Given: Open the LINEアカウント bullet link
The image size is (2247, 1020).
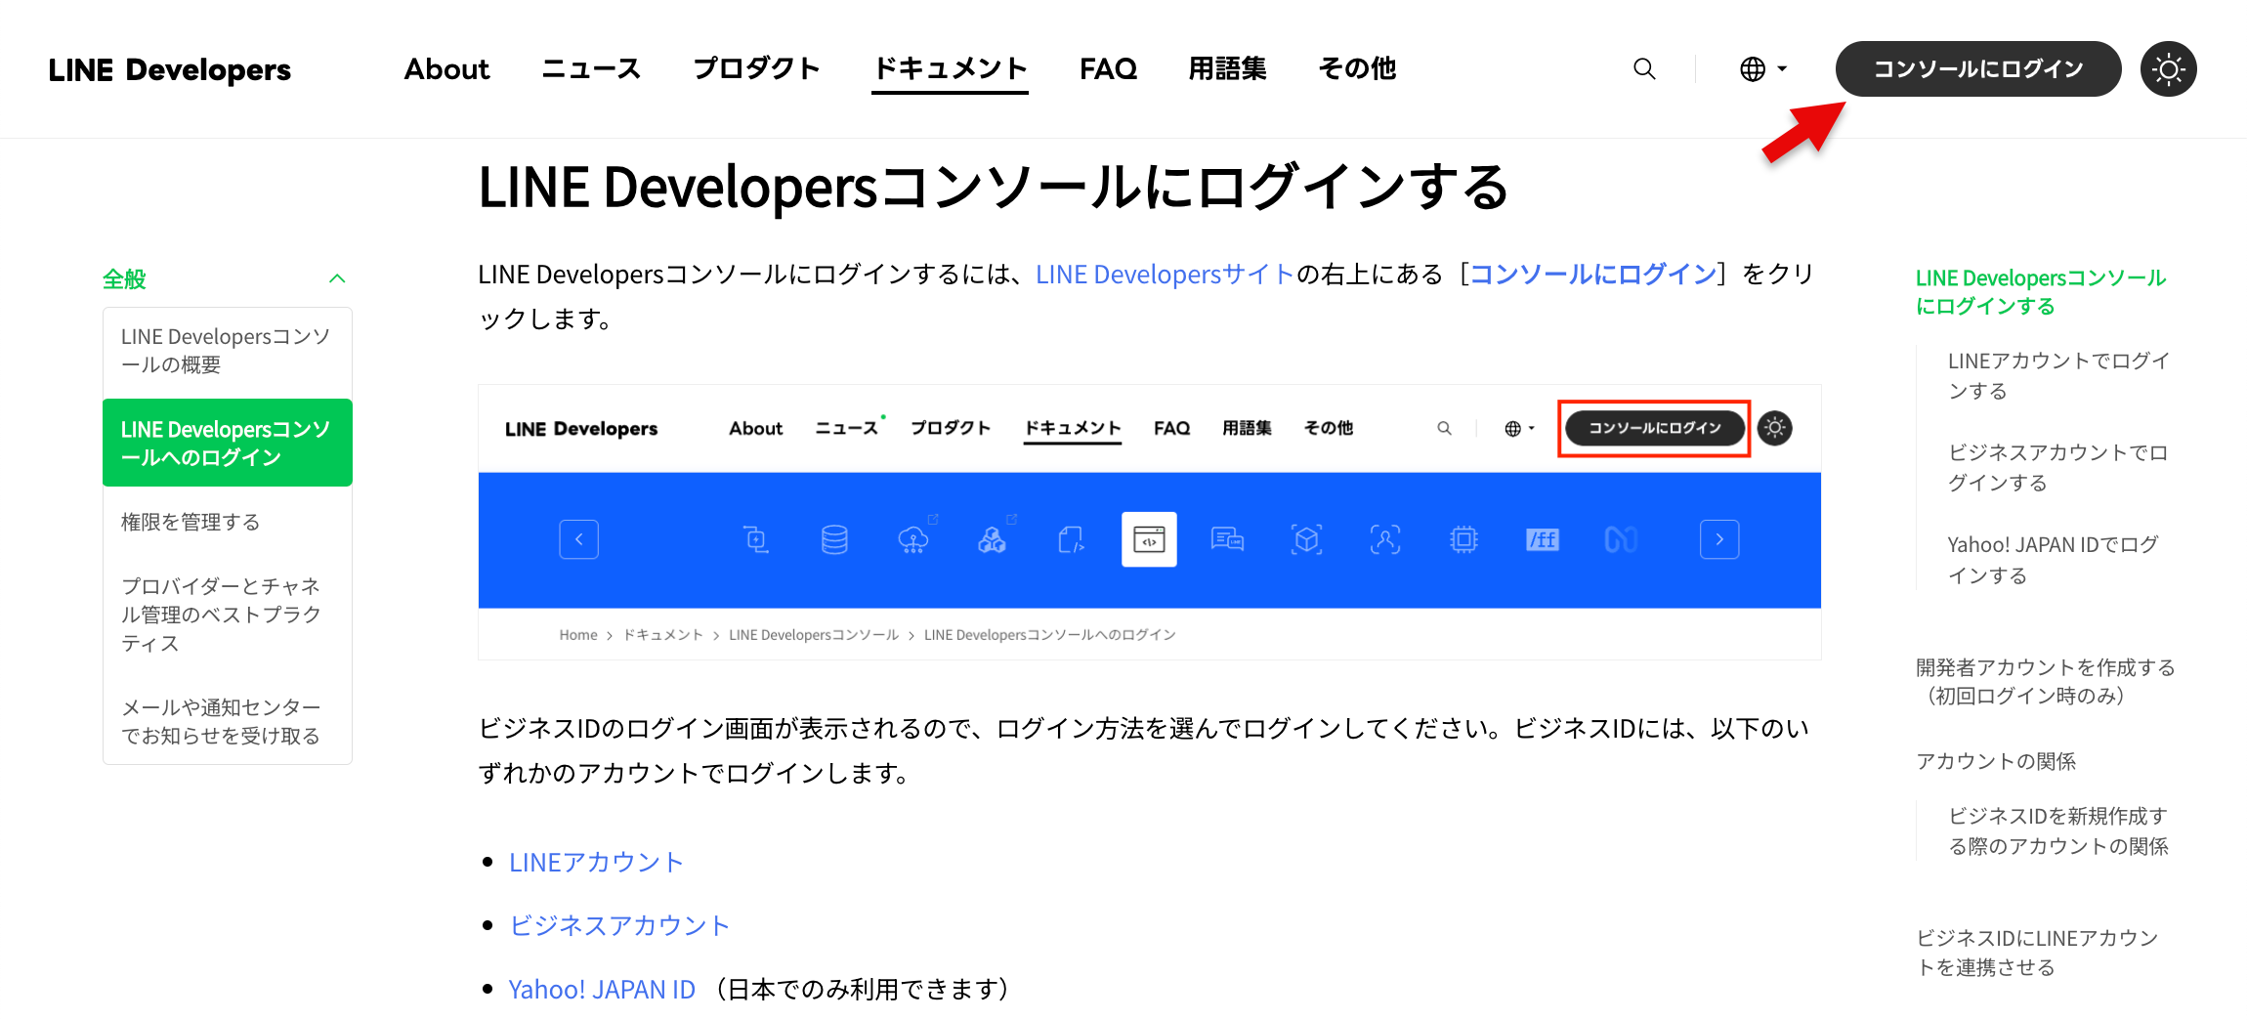Looking at the screenshot, I should point(596,863).
